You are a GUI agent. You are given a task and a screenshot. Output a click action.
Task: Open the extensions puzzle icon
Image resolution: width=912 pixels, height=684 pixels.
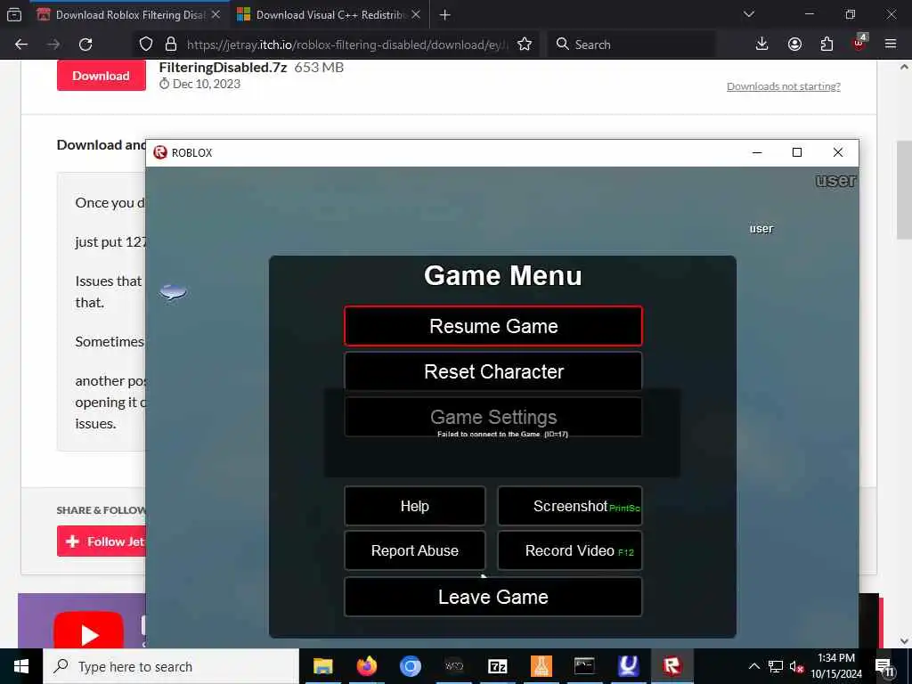(826, 45)
